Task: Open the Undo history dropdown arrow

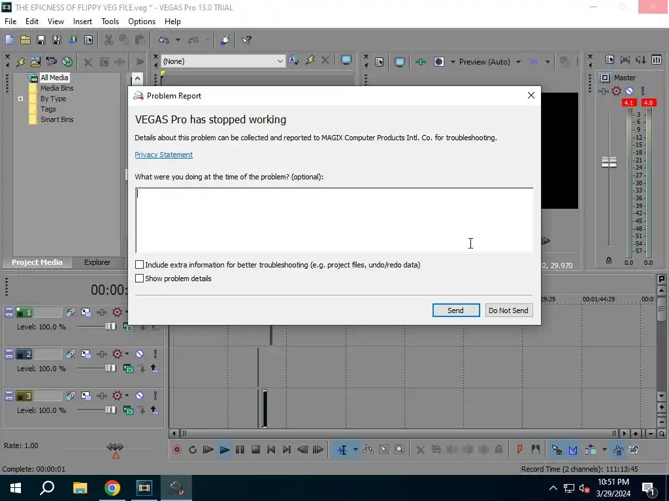Action: tap(178, 40)
